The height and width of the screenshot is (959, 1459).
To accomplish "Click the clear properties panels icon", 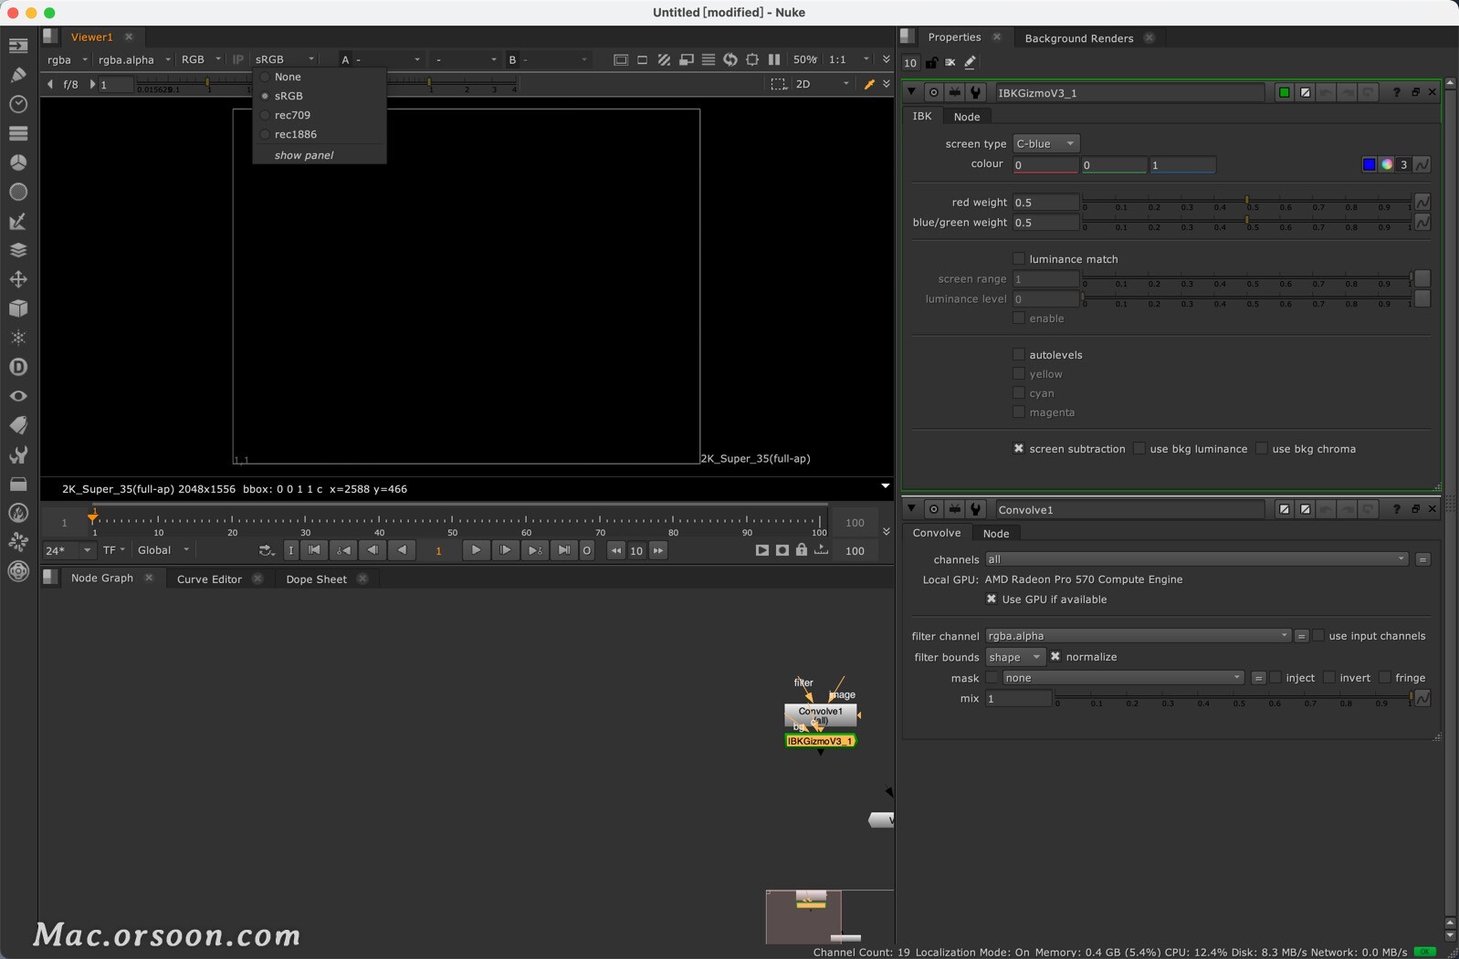I will (x=950, y=63).
